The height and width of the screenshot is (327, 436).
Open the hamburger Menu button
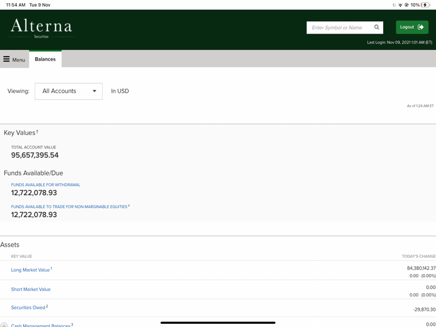pos(14,59)
